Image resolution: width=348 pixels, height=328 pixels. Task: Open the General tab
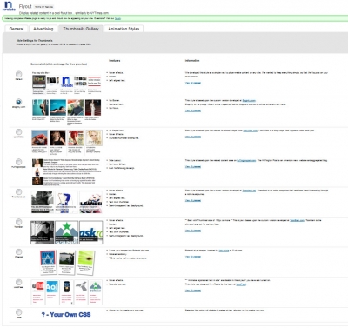click(x=17, y=29)
